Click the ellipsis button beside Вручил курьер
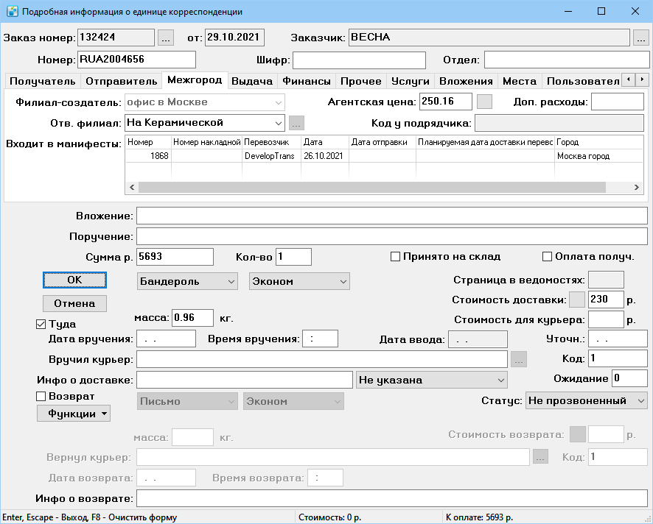653x524 pixels. tap(518, 359)
